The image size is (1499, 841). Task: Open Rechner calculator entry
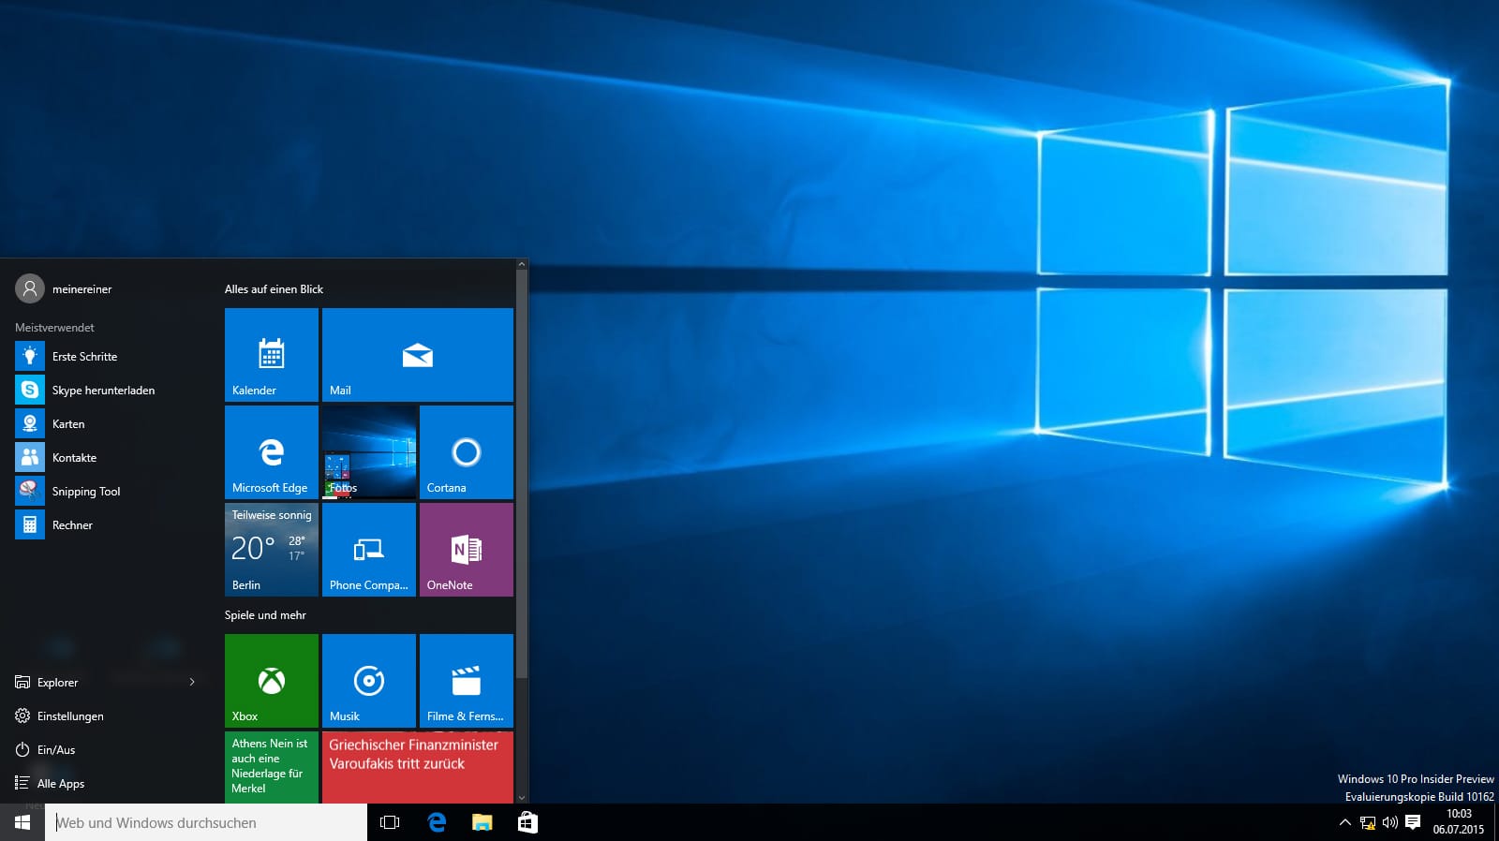111,524
